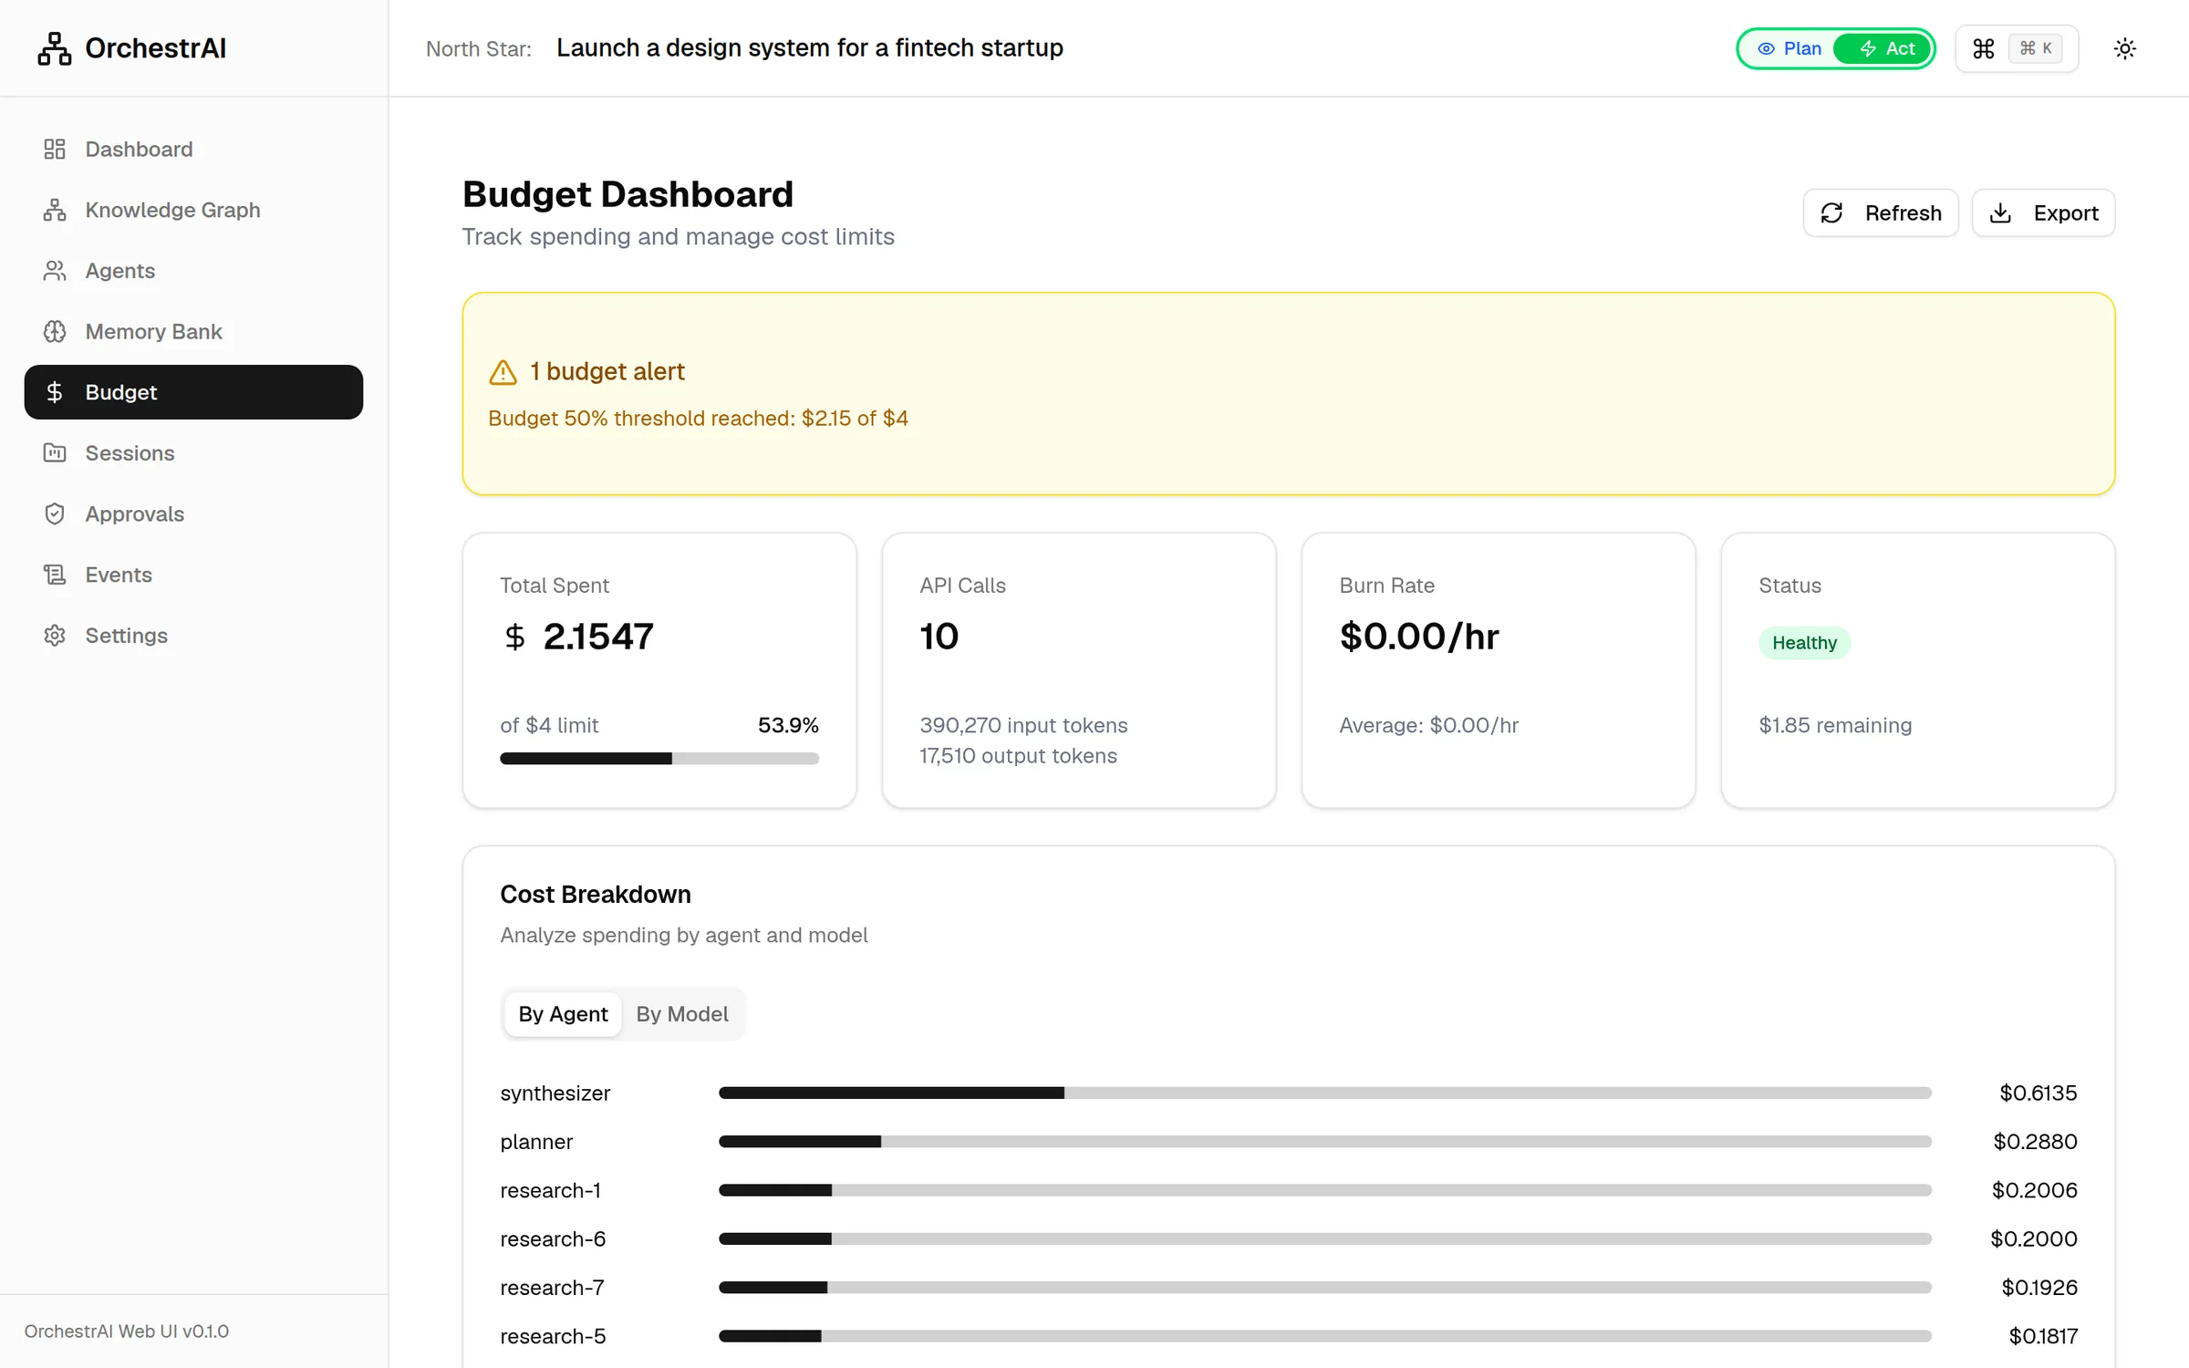The height and width of the screenshot is (1368, 2189).
Task: Click the Approvals shield icon
Action: (x=55, y=513)
